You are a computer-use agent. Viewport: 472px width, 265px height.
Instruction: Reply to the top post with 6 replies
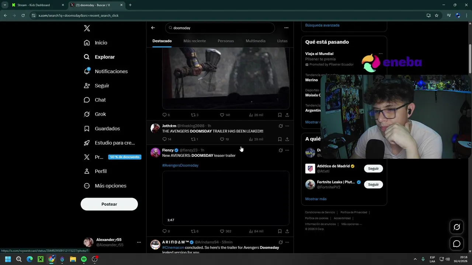(166, 115)
